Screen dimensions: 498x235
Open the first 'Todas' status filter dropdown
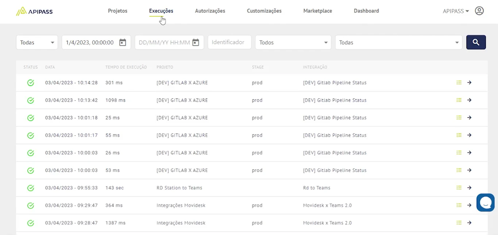pos(36,42)
